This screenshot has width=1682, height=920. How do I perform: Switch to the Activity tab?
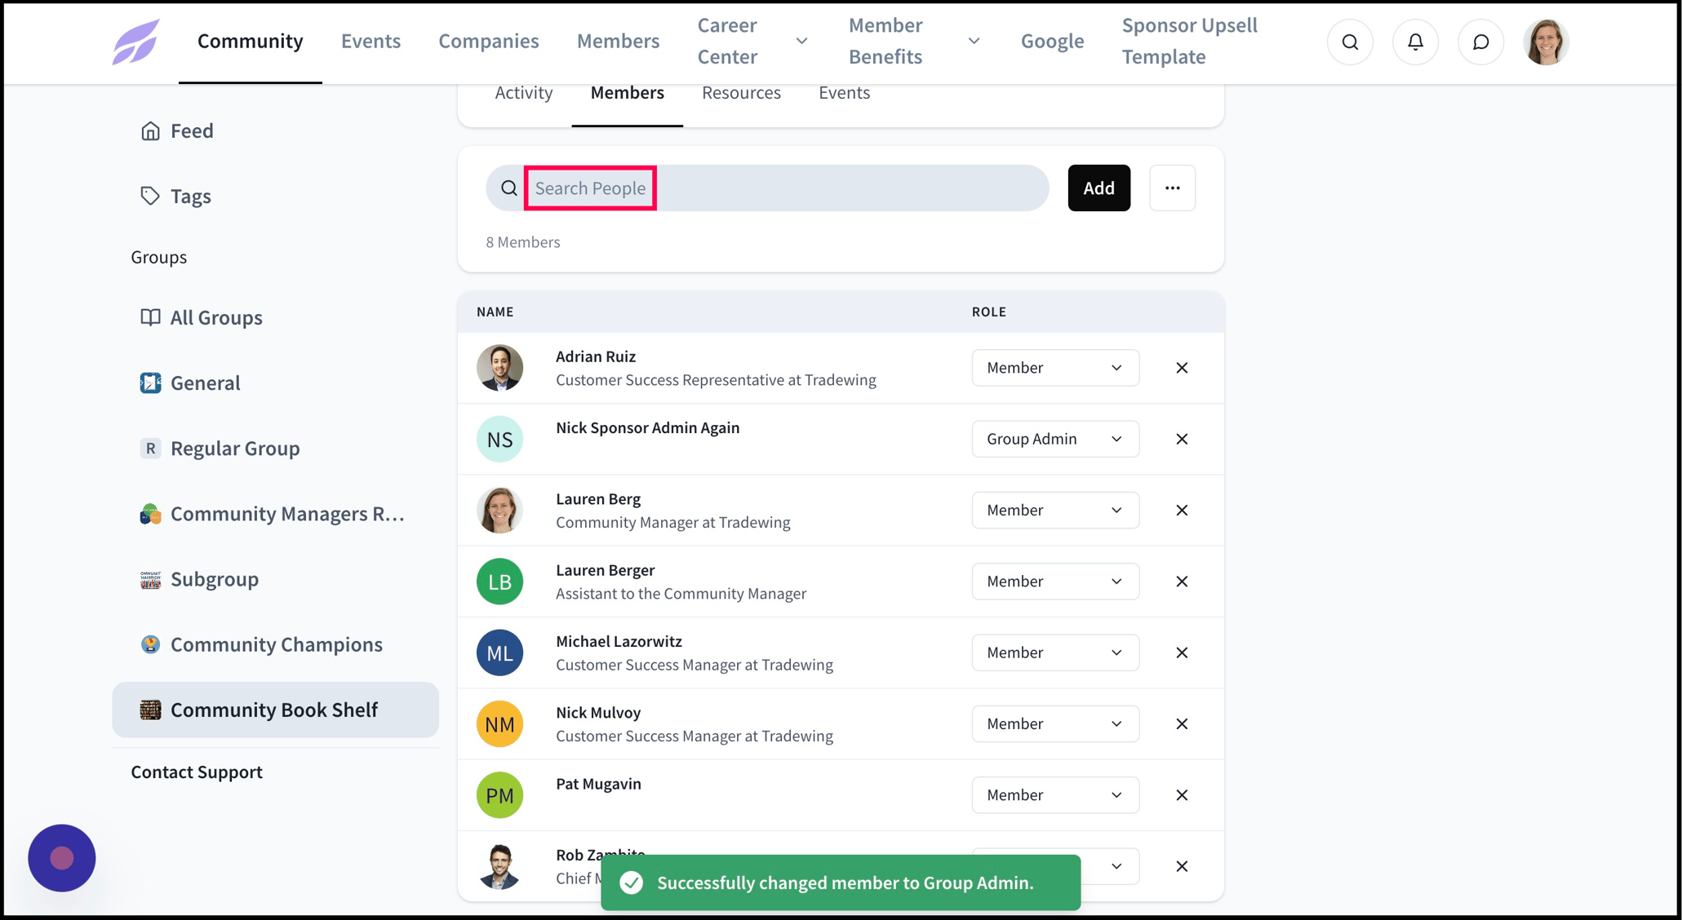click(x=524, y=92)
